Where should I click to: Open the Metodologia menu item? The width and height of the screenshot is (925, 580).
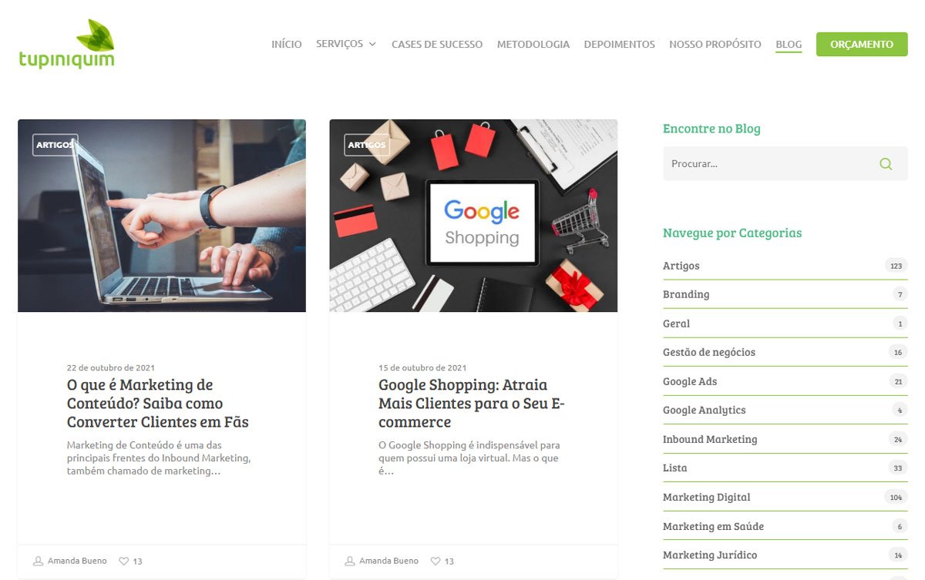pos(533,45)
